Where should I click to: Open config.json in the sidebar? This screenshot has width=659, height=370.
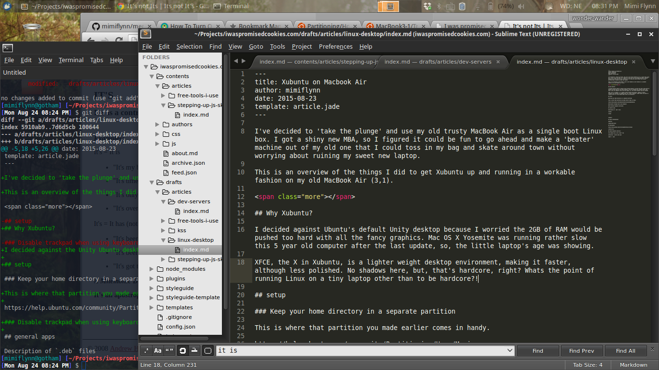click(180, 327)
